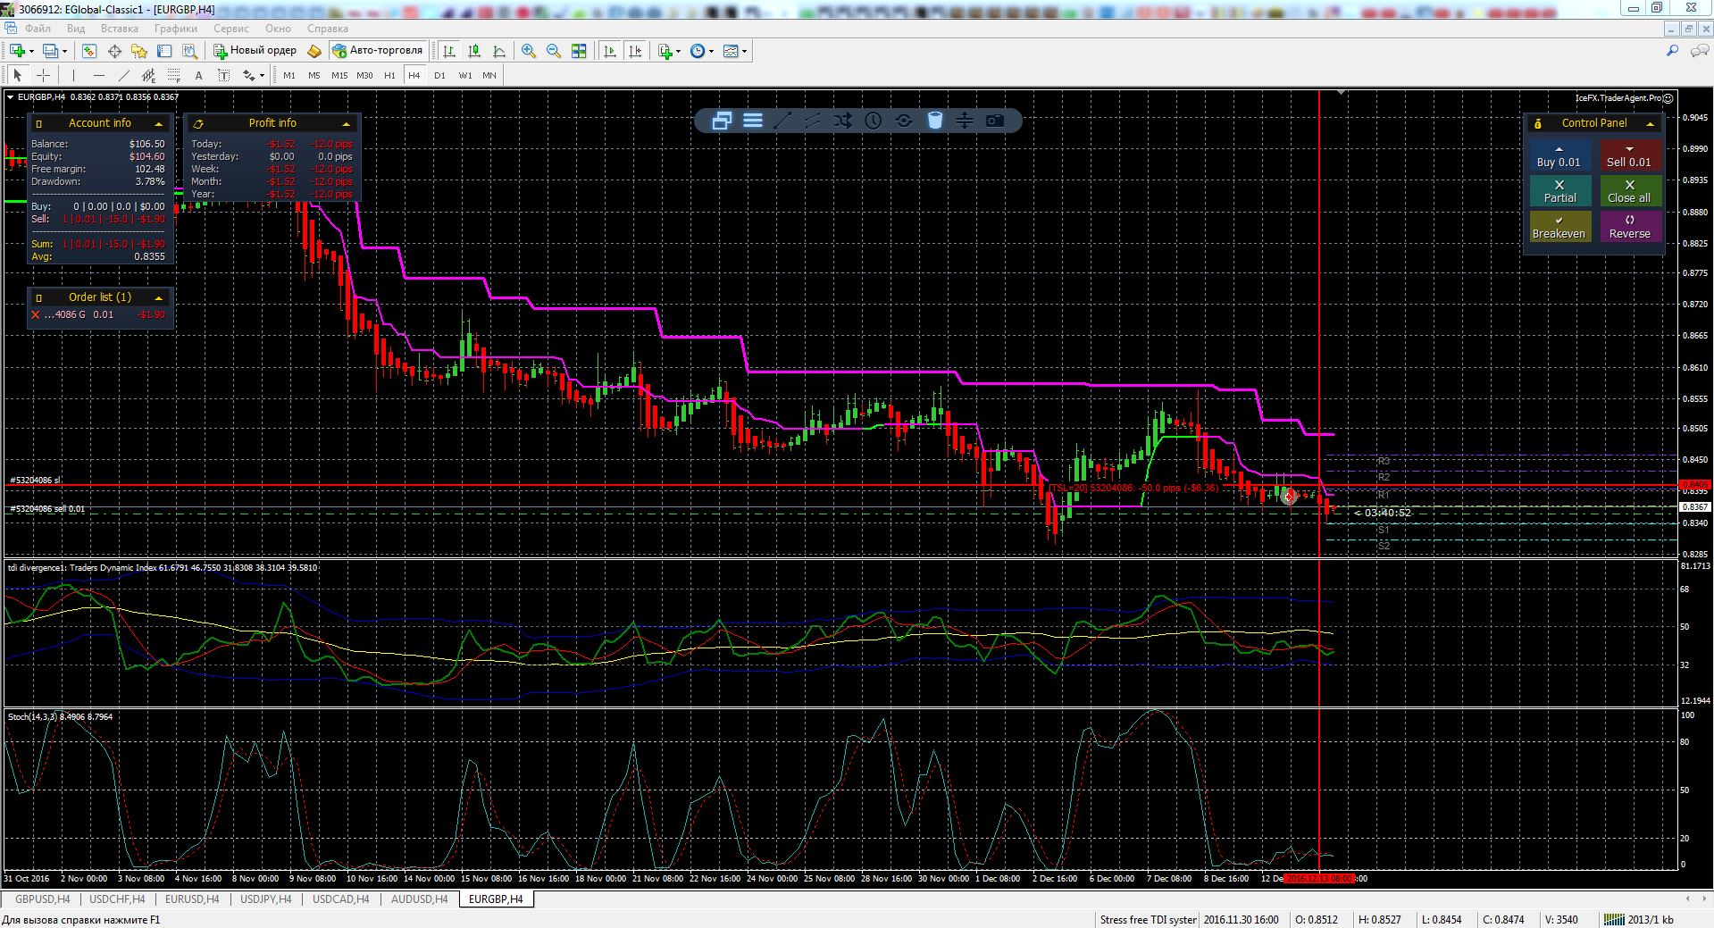This screenshot has width=1714, height=928.
Task: Collapse the Control Panel widget
Action: click(x=1650, y=123)
